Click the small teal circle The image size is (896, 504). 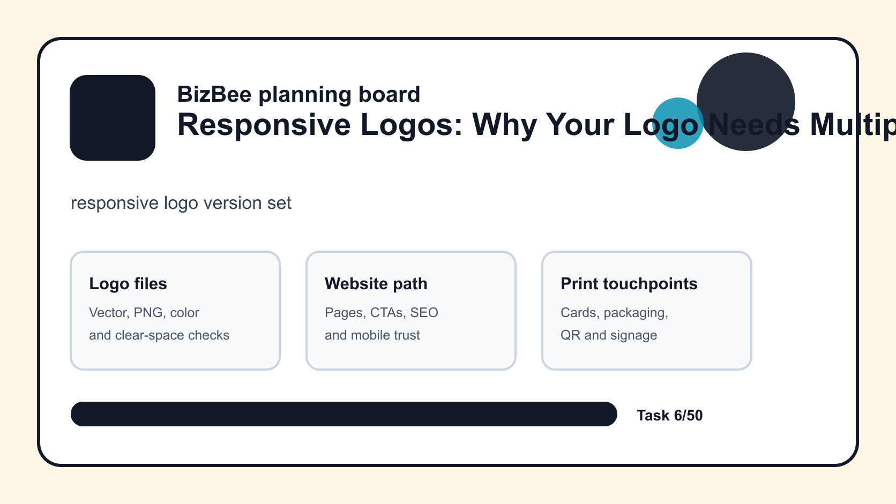click(677, 123)
